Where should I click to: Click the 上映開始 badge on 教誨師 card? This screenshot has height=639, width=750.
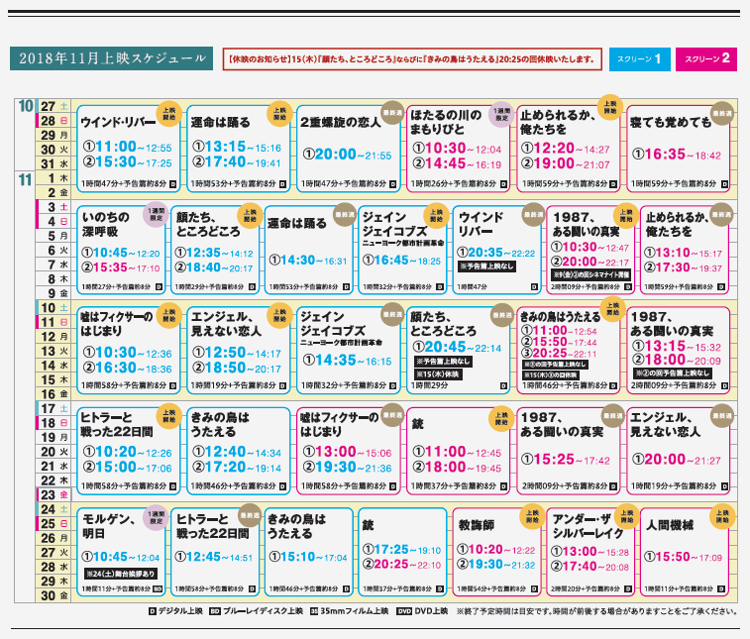pos(532,516)
